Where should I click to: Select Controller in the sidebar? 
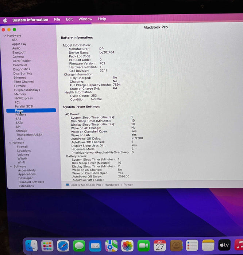point(20,65)
